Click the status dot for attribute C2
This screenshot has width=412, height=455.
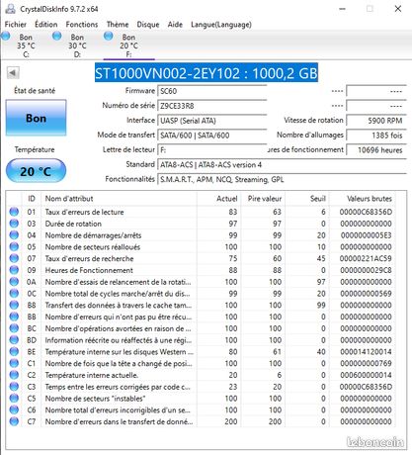[x=14, y=375]
